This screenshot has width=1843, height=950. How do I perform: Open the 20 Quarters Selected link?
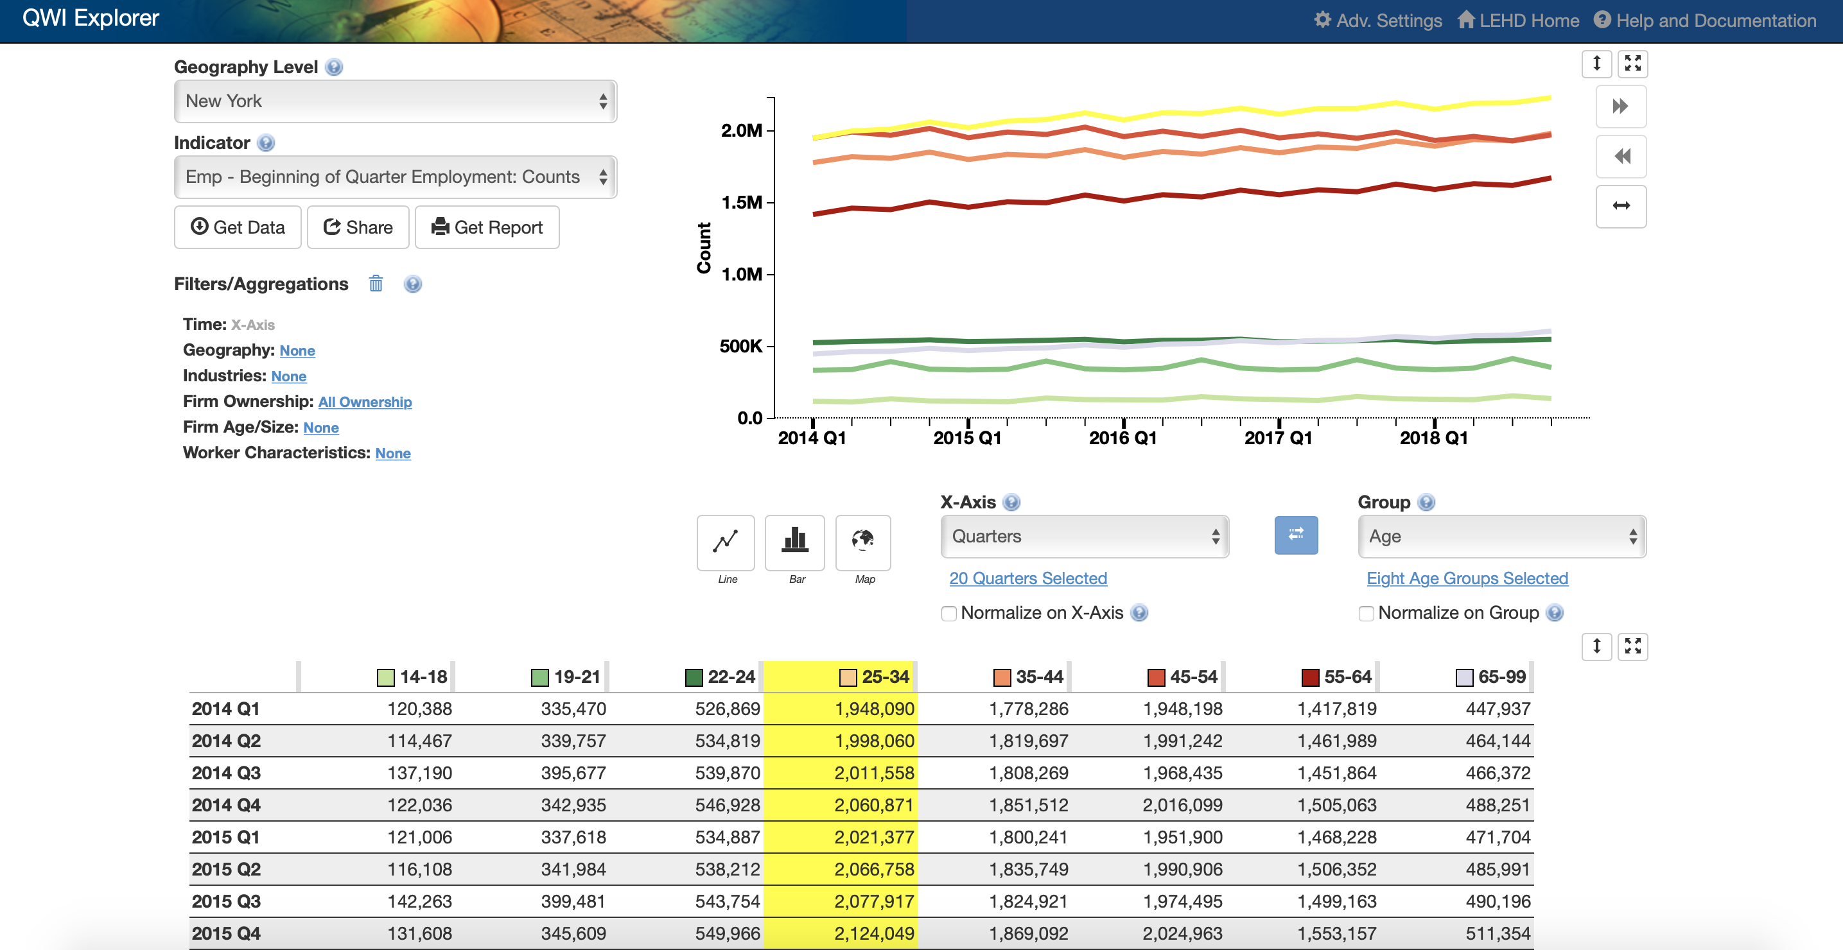(x=1027, y=578)
